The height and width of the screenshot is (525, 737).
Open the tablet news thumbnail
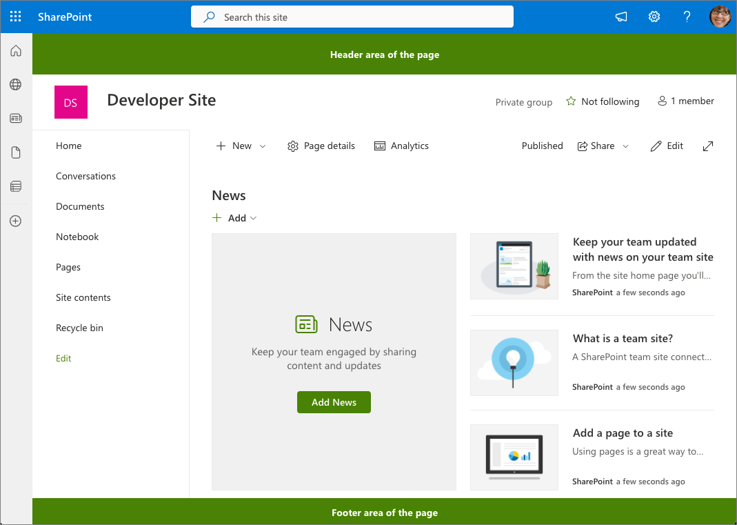[x=514, y=266]
